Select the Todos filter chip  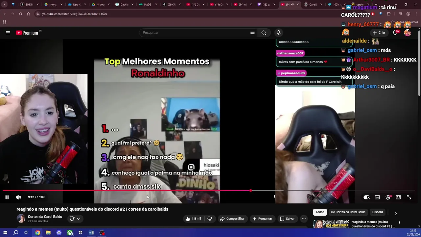click(x=320, y=212)
